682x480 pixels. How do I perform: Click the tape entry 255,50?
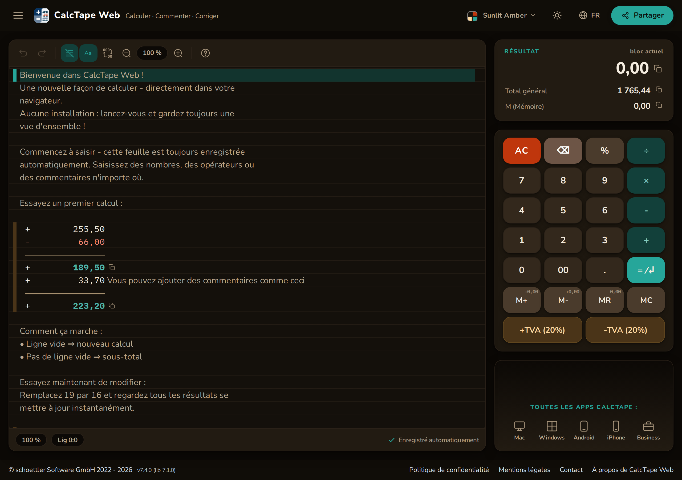(x=89, y=229)
